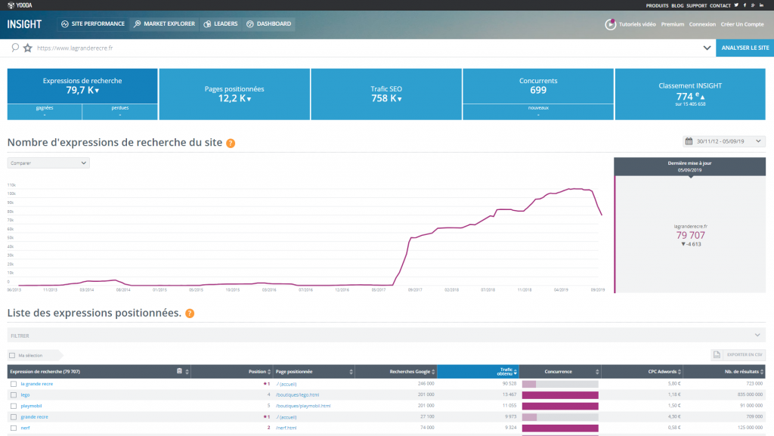Open the Premium link

pos(672,24)
